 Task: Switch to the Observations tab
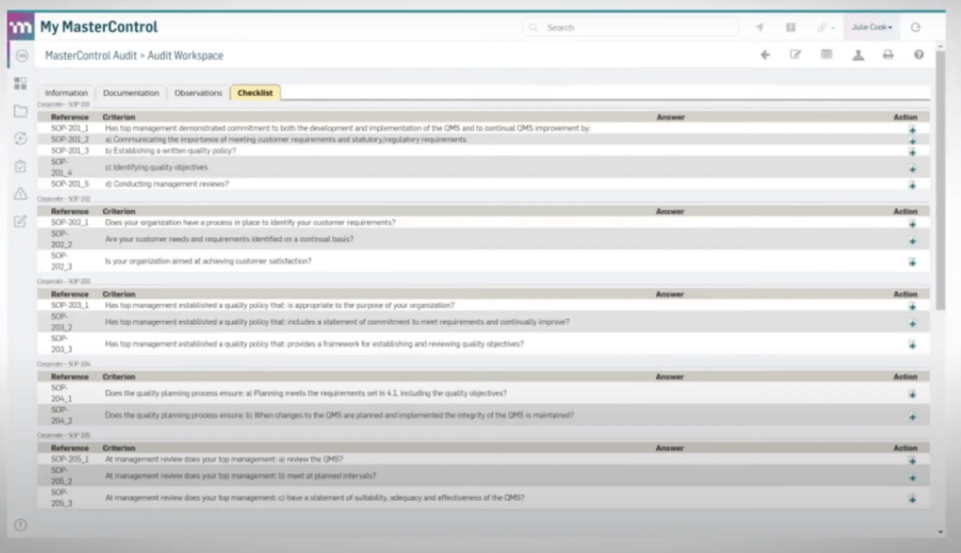pyautogui.click(x=197, y=93)
